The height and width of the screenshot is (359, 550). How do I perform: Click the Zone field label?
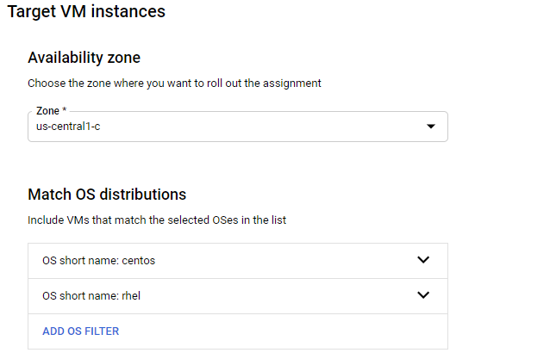point(47,112)
